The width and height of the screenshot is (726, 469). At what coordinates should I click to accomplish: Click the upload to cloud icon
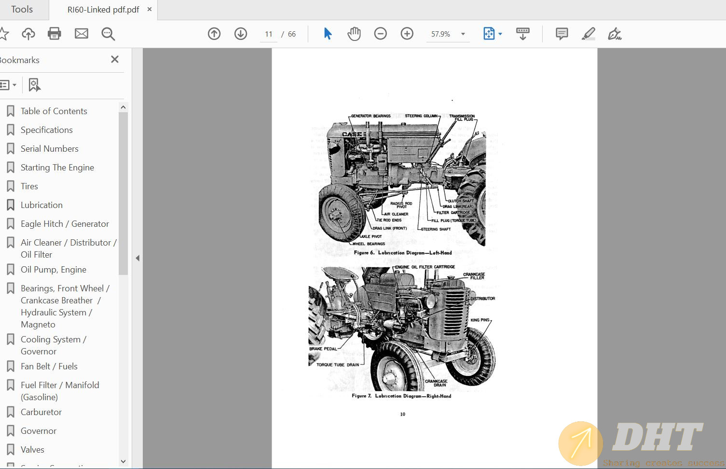(28, 34)
